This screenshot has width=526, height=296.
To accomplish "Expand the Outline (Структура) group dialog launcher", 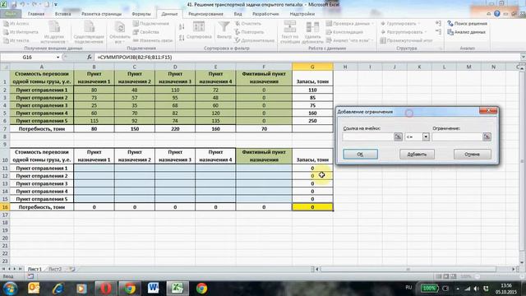I will [441, 49].
